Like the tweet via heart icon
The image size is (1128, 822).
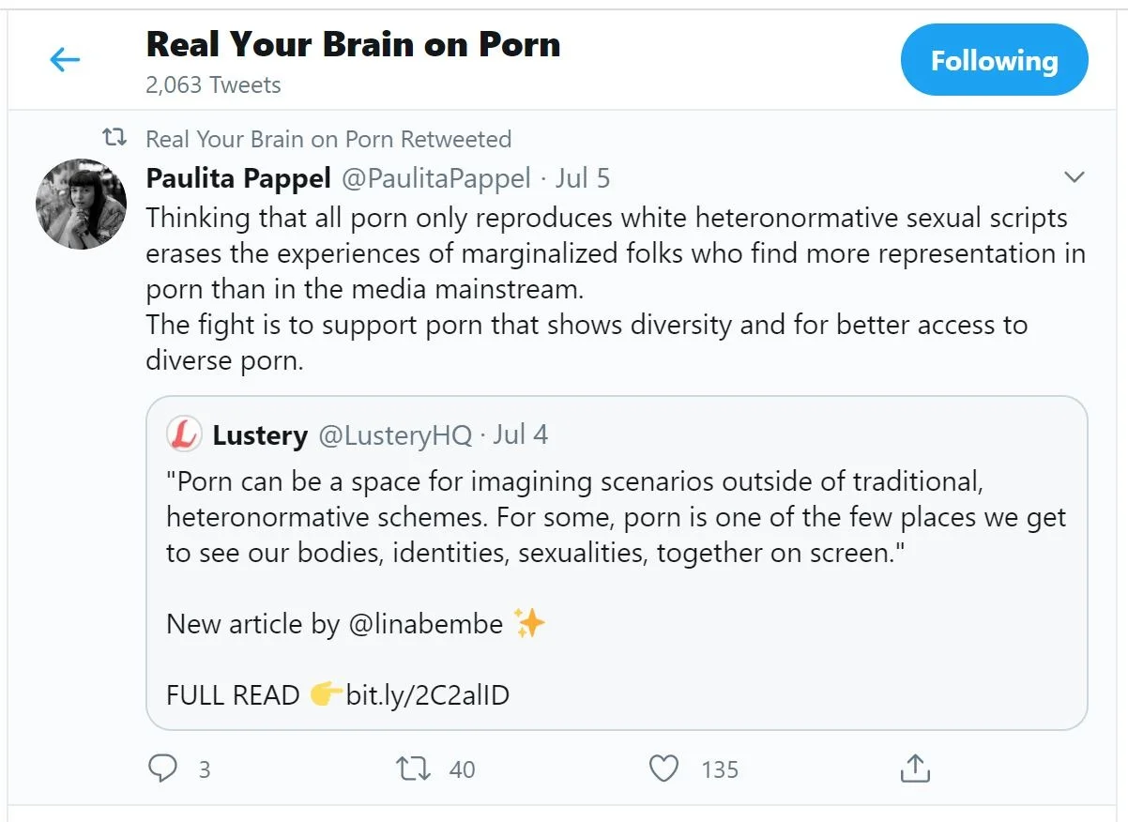pos(664,769)
